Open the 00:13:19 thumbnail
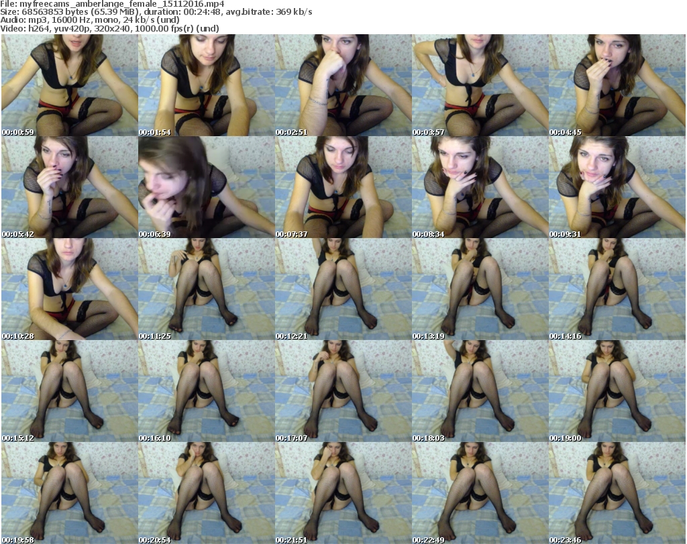 pos(480,289)
